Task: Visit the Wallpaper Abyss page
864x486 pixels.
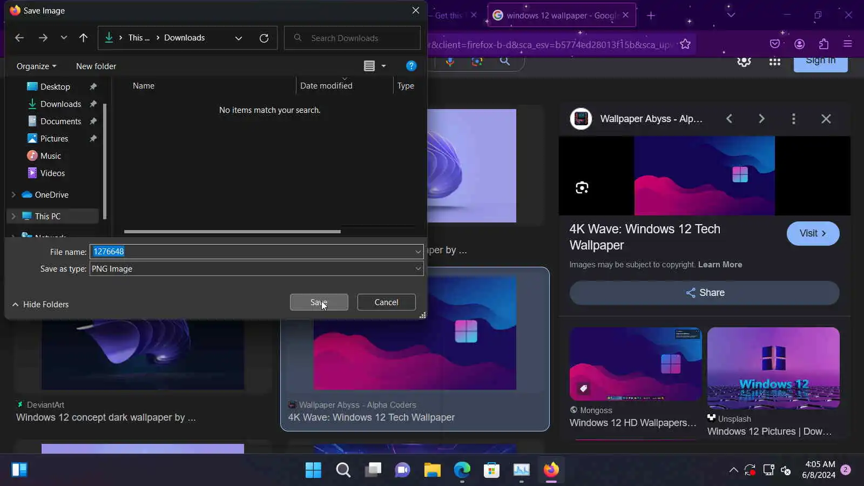Action: tap(813, 233)
